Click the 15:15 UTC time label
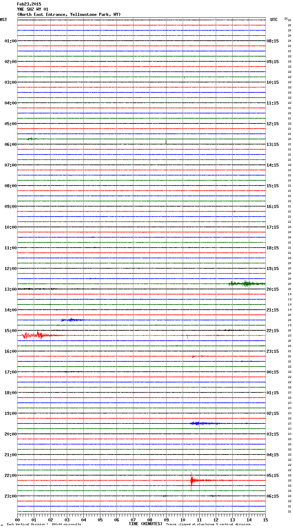The image size is (293, 529). [273, 186]
